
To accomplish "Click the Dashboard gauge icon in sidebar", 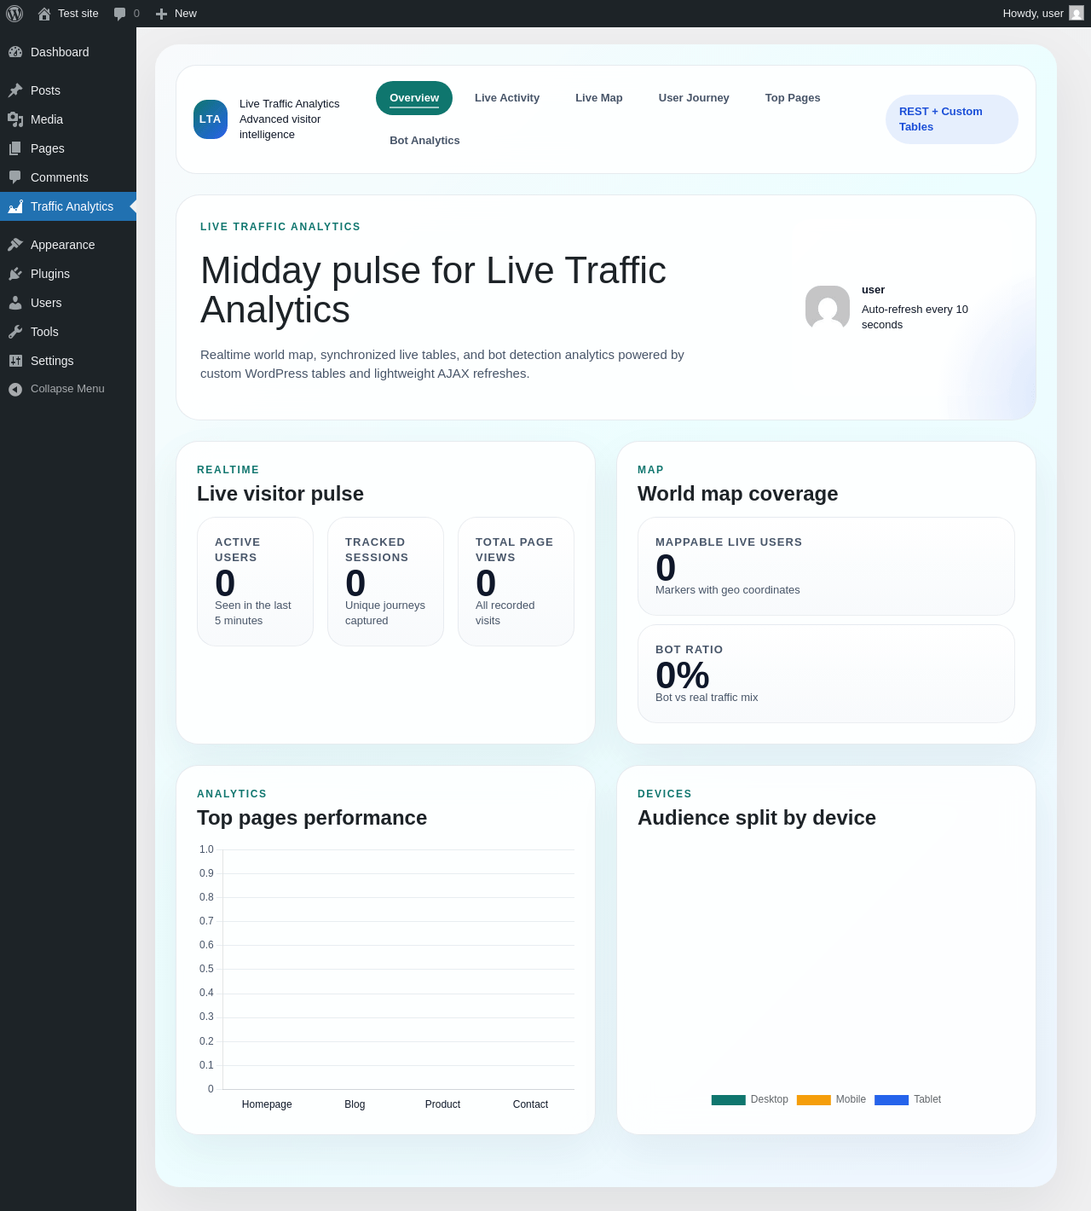I will pos(15,52).
